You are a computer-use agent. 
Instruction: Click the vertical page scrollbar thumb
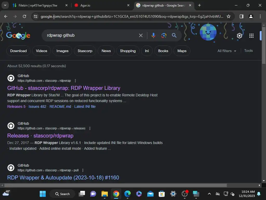(x=264, y=45)
